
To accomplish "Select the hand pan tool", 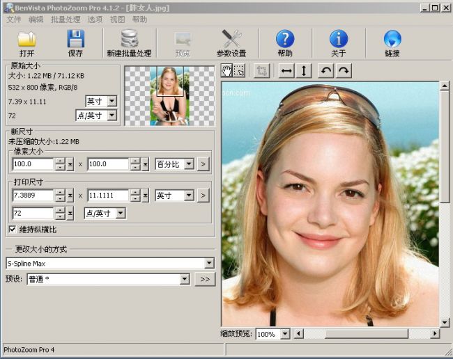I will tap(227, 70).
